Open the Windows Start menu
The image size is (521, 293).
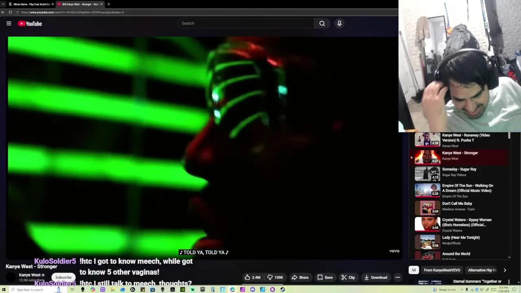click(x=3, y=289)
